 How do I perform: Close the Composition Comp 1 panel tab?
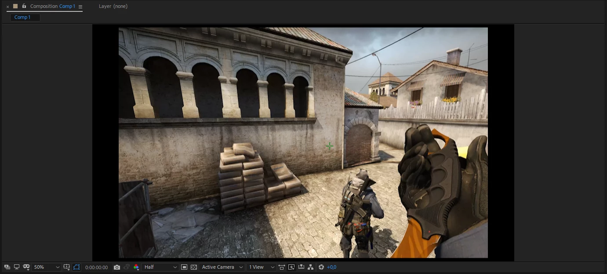coord(7,7)
